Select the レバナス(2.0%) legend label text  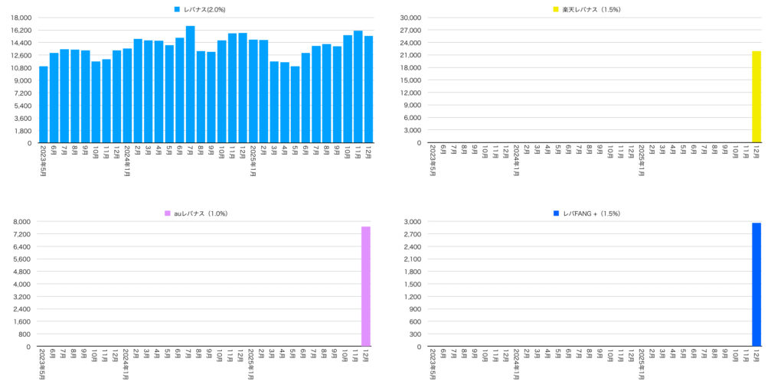tap(204, 9)
